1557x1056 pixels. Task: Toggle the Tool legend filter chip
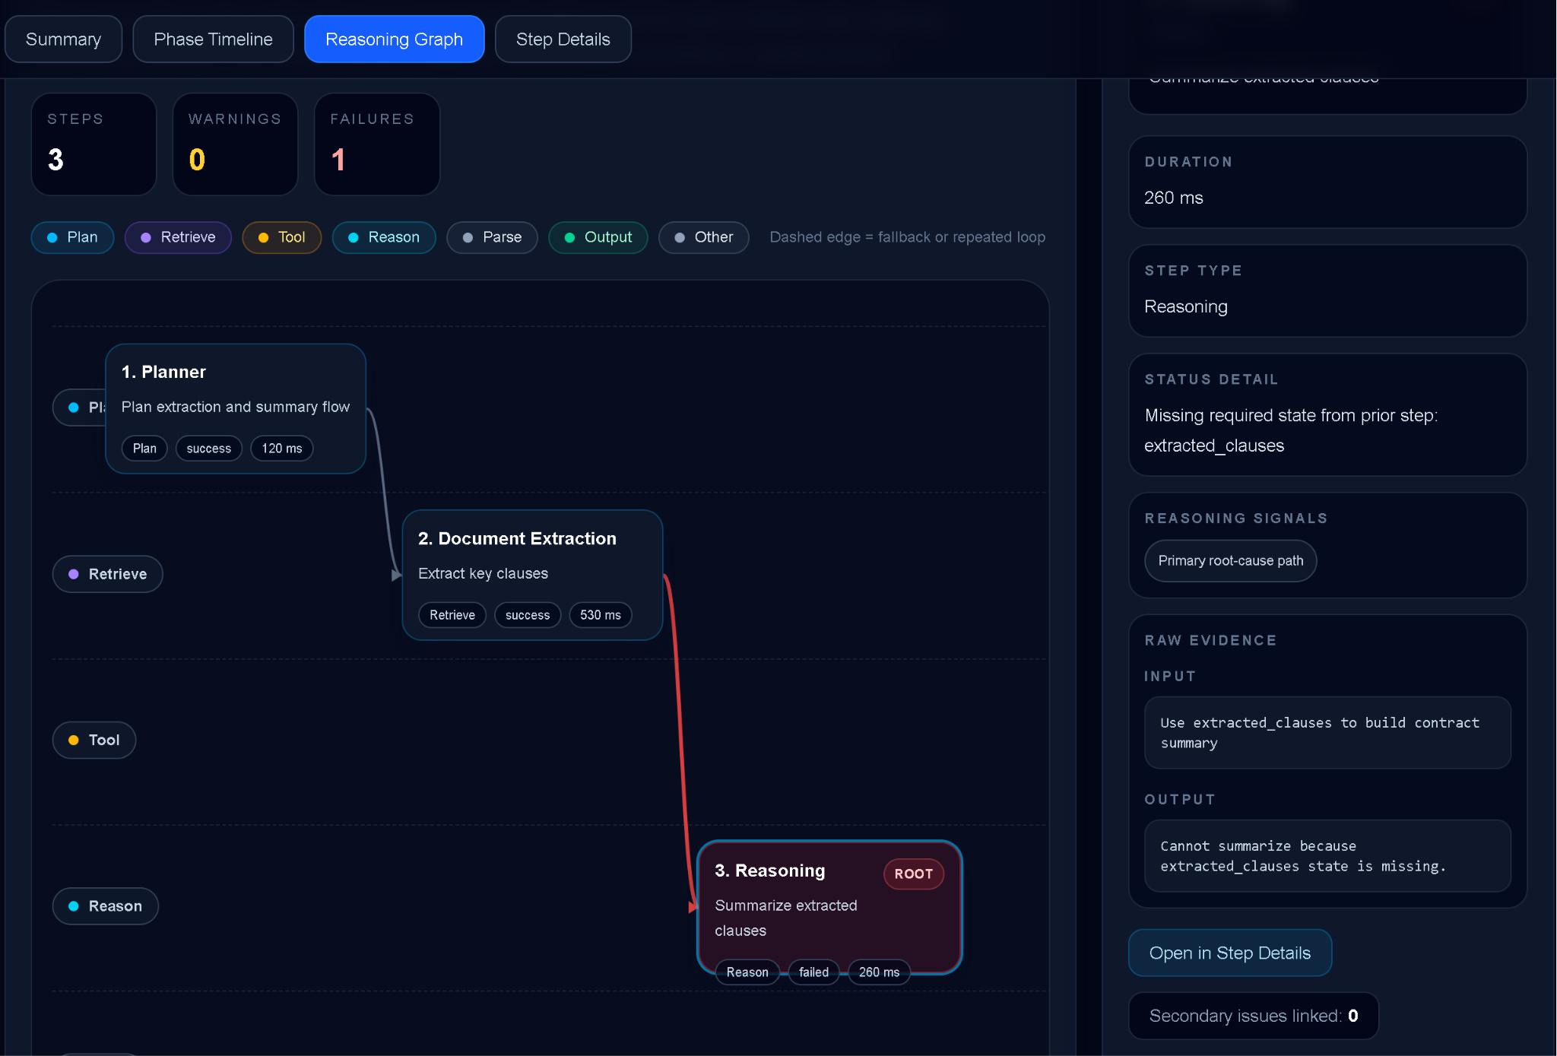pyautogui.click(x=281, y=237)
